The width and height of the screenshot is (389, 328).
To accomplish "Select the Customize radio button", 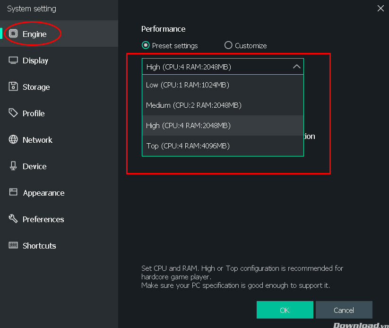I will (x=228, y=45).
